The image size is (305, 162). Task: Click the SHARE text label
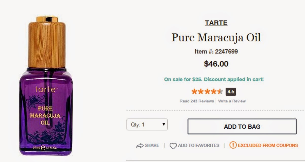point(152,146)
